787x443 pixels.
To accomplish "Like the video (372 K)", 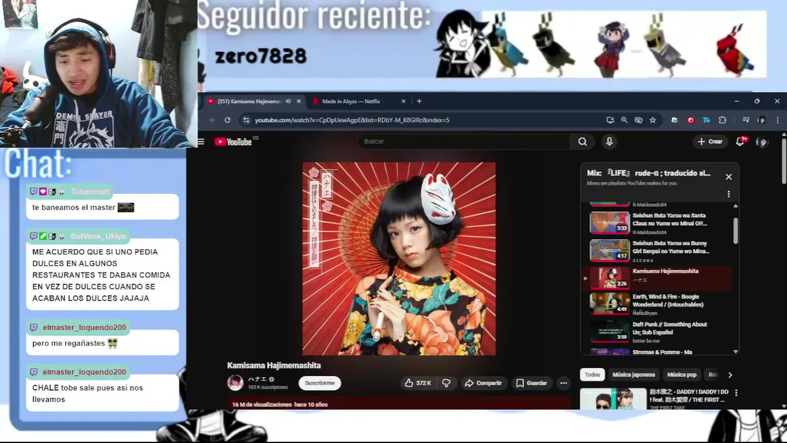I will (x=418, y=383).
